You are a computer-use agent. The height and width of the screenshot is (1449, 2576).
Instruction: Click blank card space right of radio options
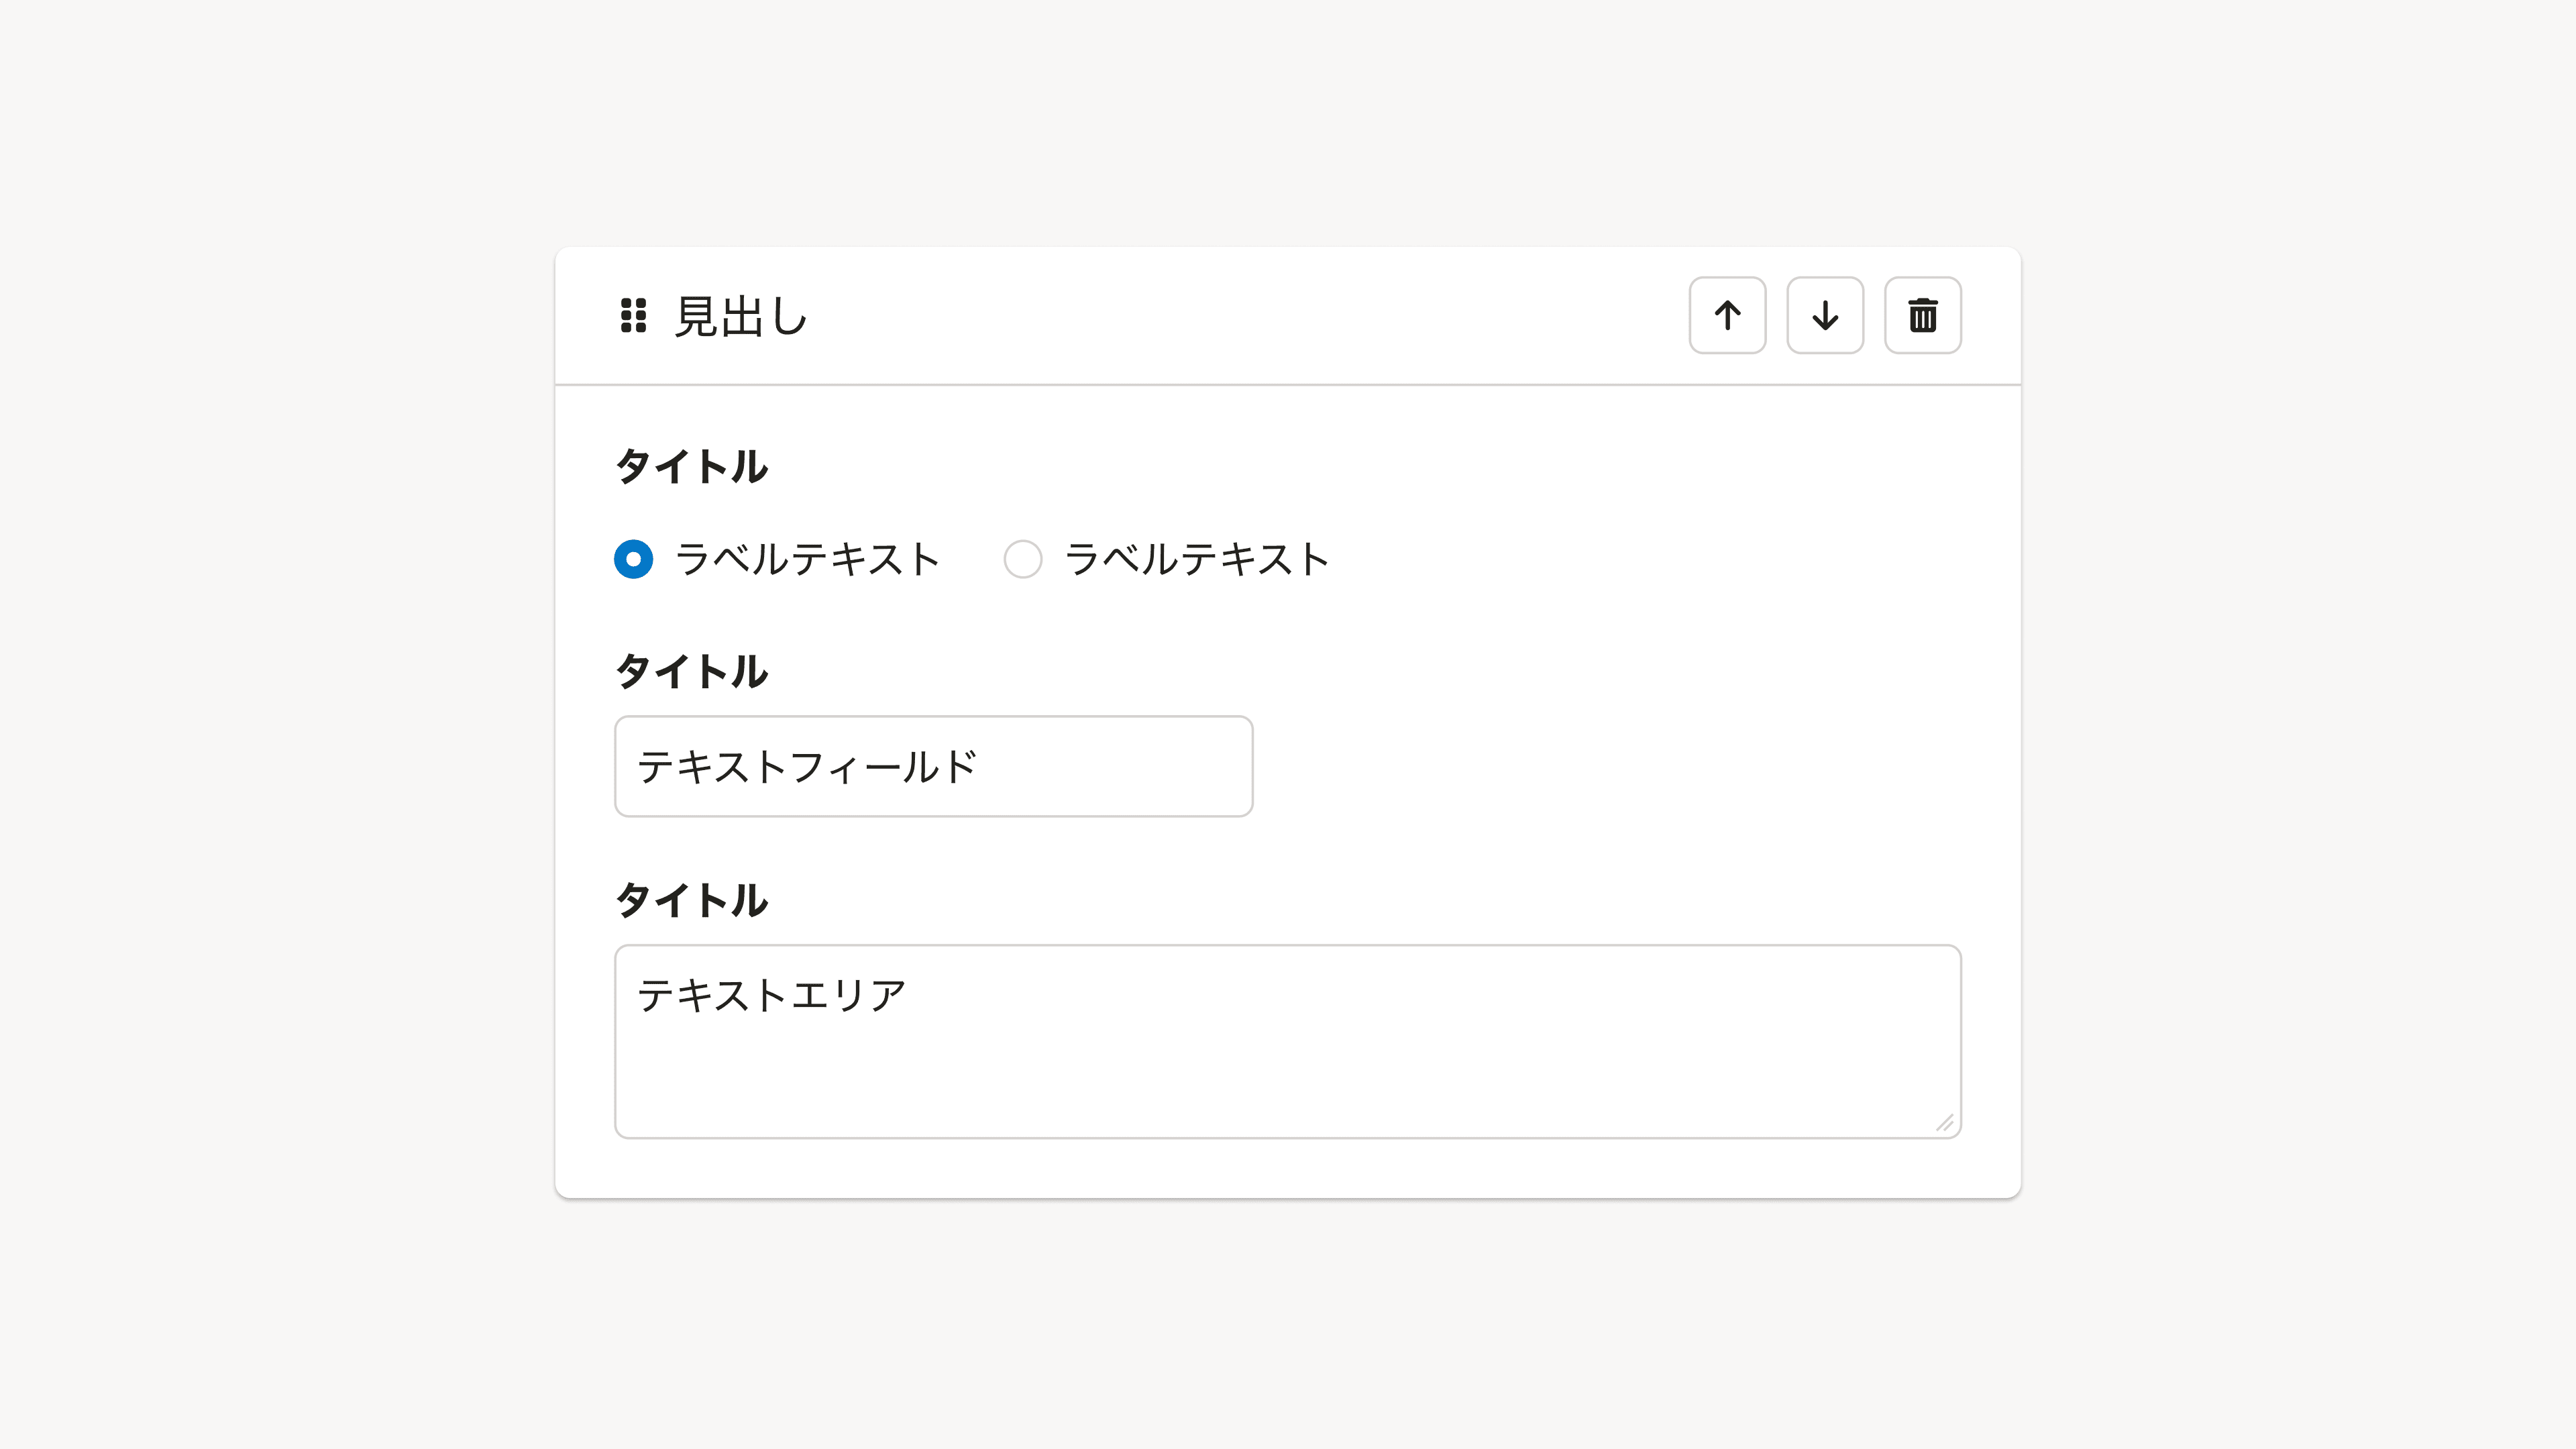[x=1650, y=559]
